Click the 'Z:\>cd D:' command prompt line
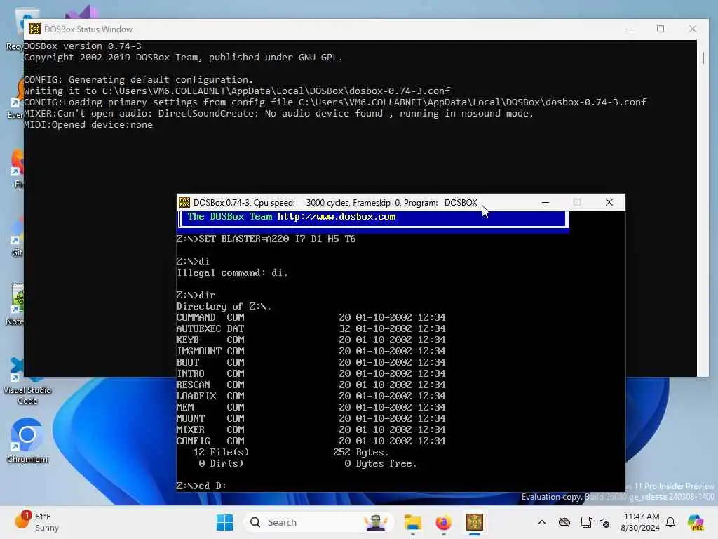718x539 pixels. point(201,486)
